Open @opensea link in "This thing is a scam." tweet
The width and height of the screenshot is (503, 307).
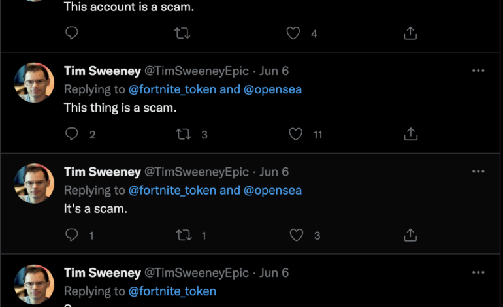272,89
